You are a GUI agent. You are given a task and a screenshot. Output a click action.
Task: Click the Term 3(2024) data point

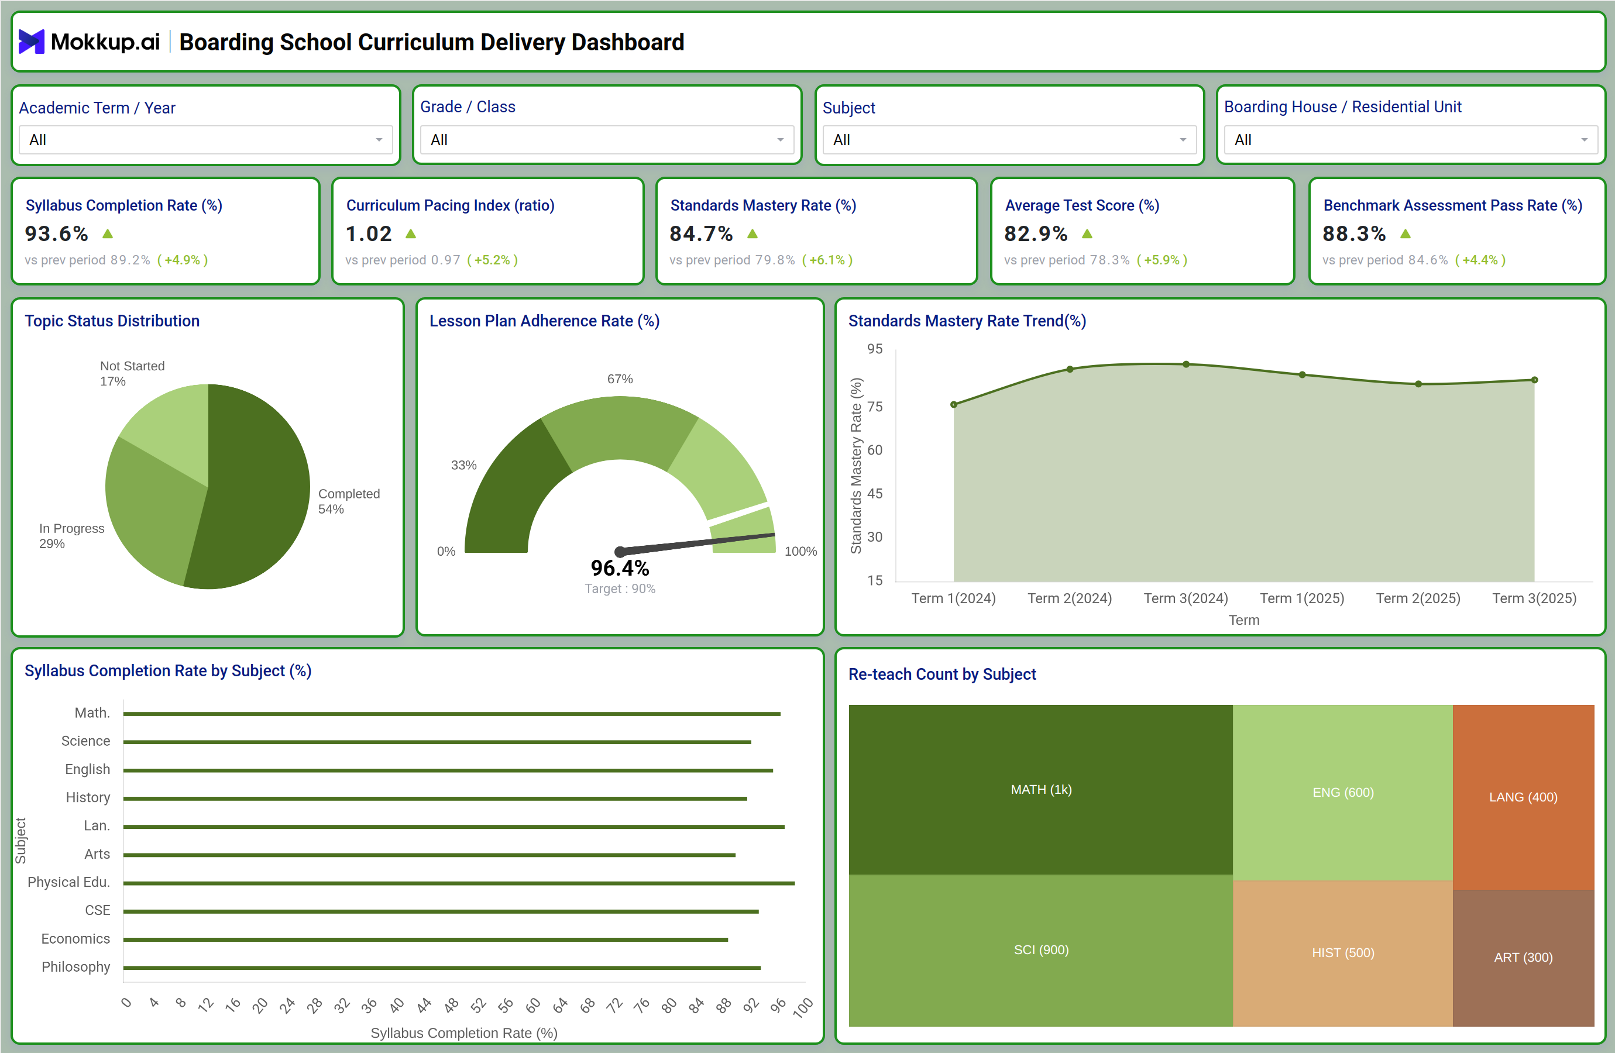click(x=1186, y=364)
